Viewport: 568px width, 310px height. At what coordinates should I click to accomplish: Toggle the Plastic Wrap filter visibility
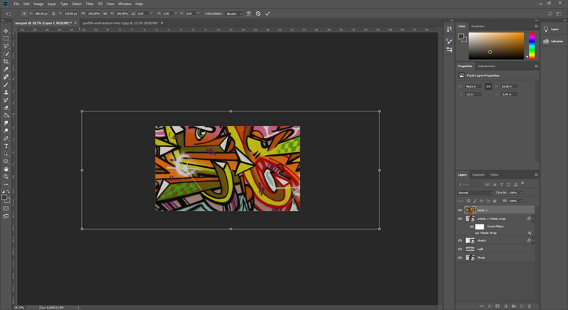[477, 233]
